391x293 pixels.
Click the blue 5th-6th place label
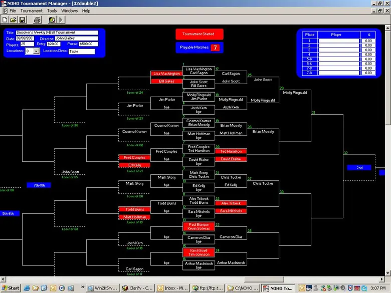tap(10, 213)
